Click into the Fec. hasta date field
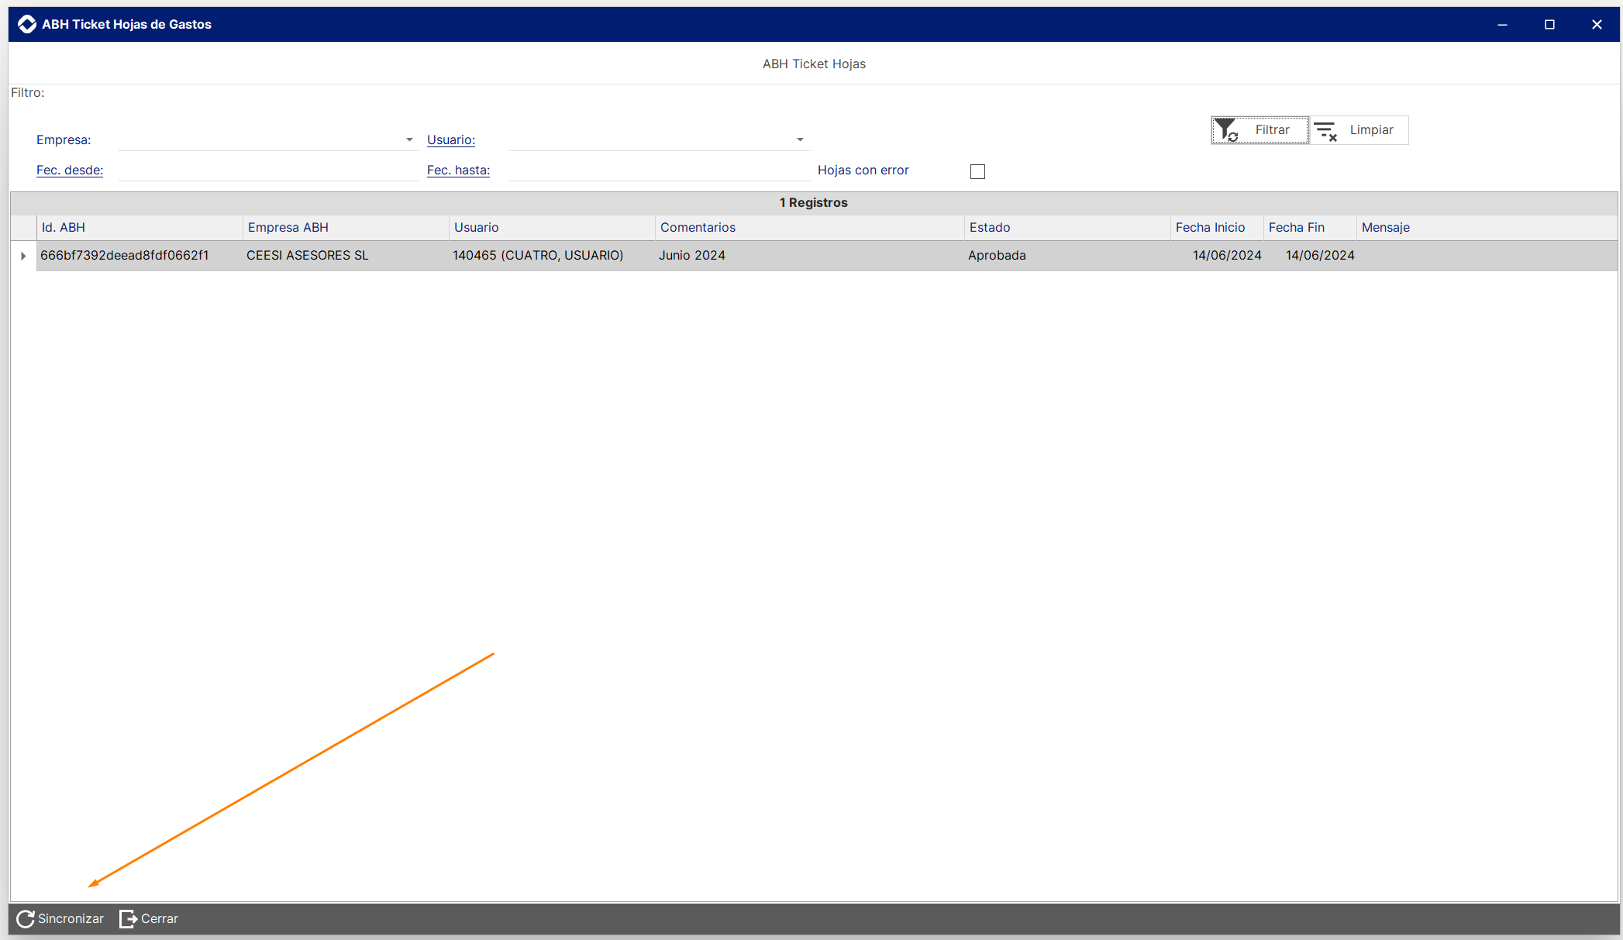 (x=658, y=170)
